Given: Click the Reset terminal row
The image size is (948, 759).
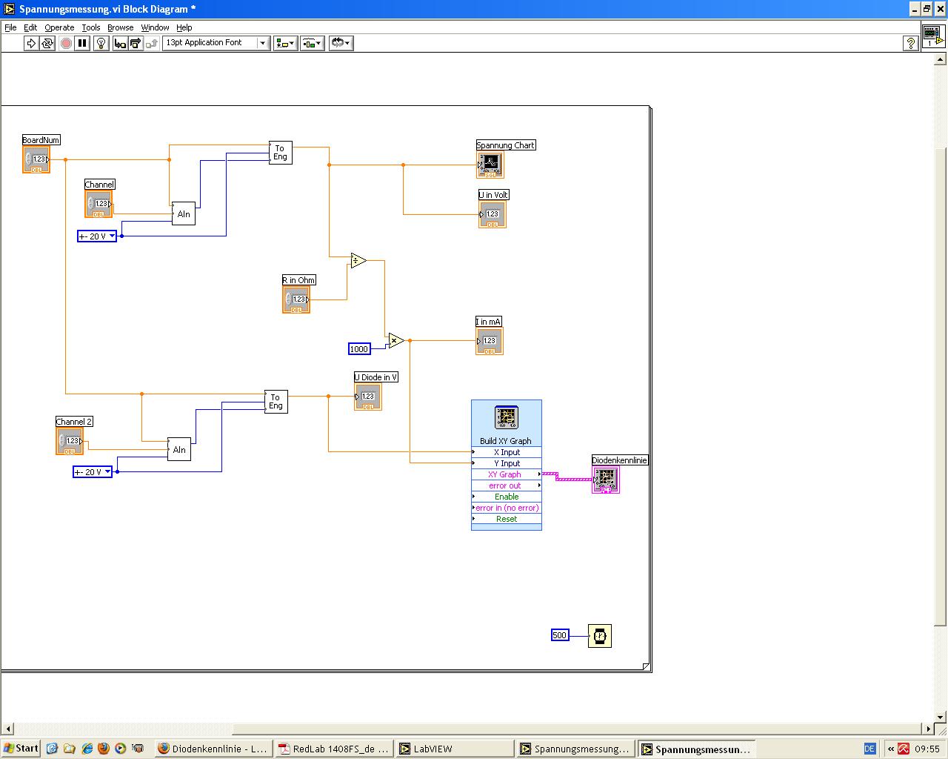Looking at the screenshot, I should 507,519.
